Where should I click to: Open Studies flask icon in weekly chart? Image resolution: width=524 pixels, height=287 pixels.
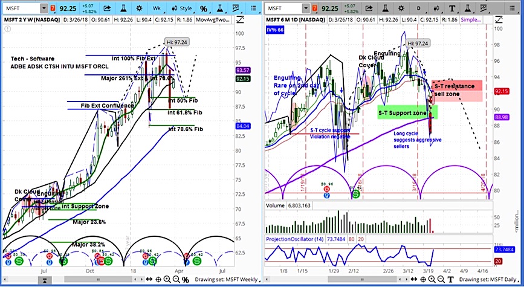[x=123, y=8]
